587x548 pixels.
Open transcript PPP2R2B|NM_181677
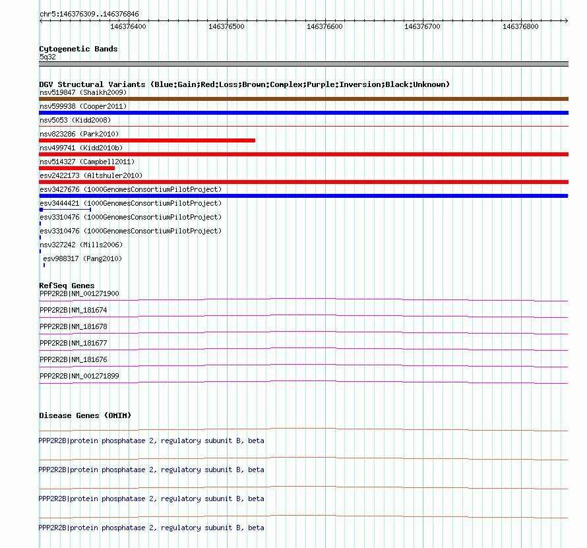[x=73, y=344]
